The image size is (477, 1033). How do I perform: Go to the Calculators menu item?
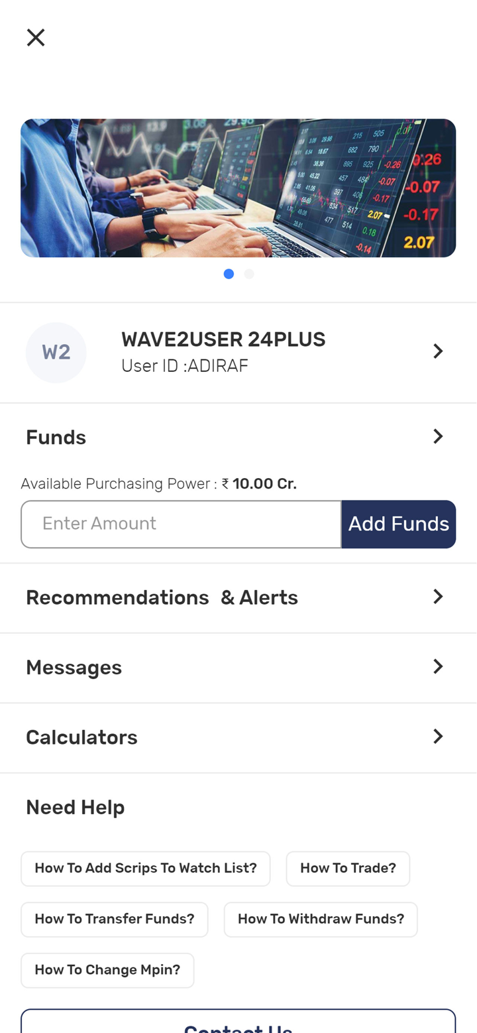coord(81,737)
